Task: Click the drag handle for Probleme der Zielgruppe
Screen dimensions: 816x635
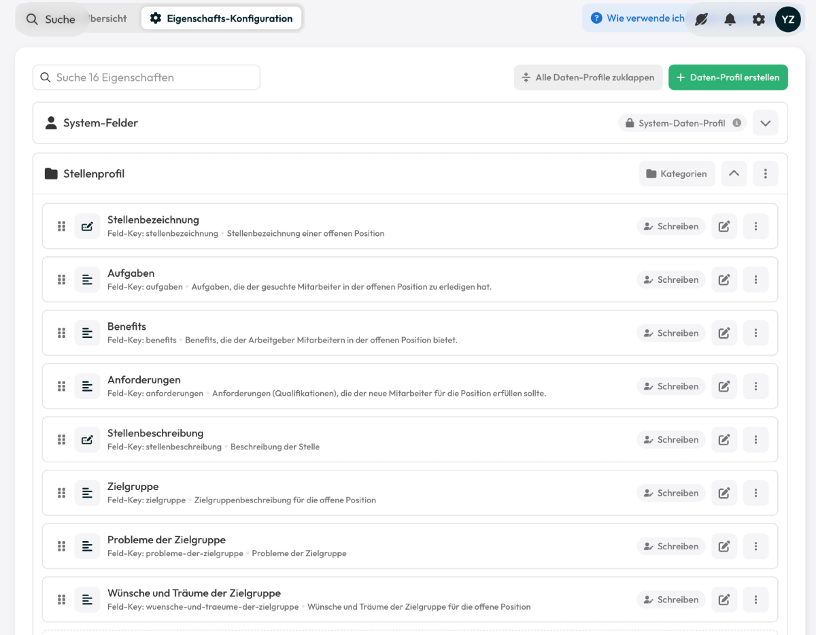Action: (61, 546)
